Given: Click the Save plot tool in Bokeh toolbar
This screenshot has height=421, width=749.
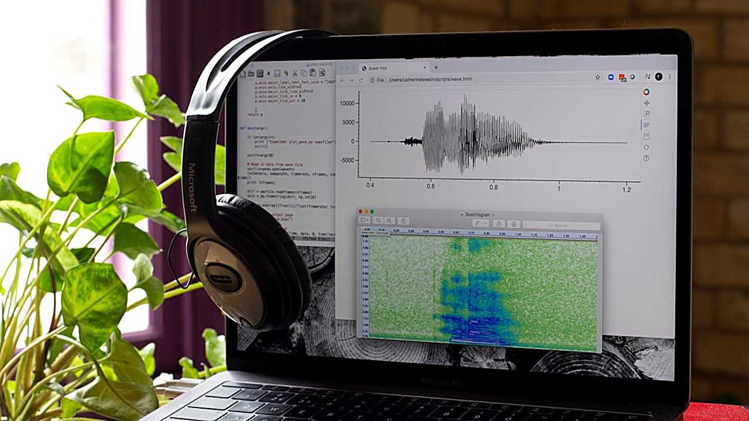Looking at the screenshot, I should 646,136.
